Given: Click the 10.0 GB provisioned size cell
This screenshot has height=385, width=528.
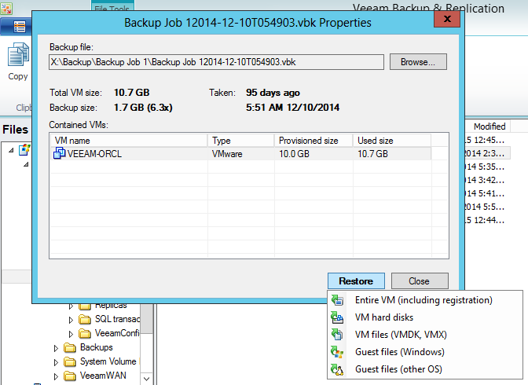Looking at the screenshot, I should 294,154.
